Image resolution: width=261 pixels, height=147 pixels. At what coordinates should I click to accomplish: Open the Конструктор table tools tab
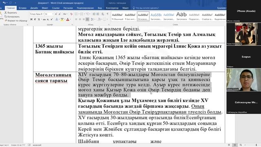112,8
